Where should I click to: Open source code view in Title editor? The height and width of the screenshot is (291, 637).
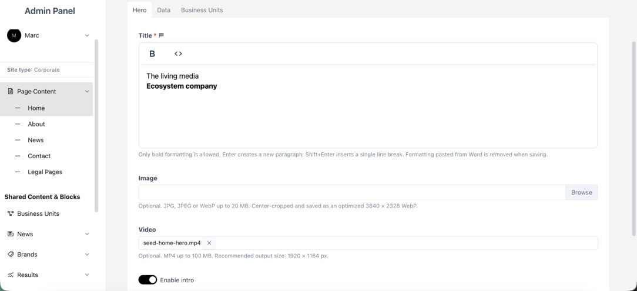178,53
